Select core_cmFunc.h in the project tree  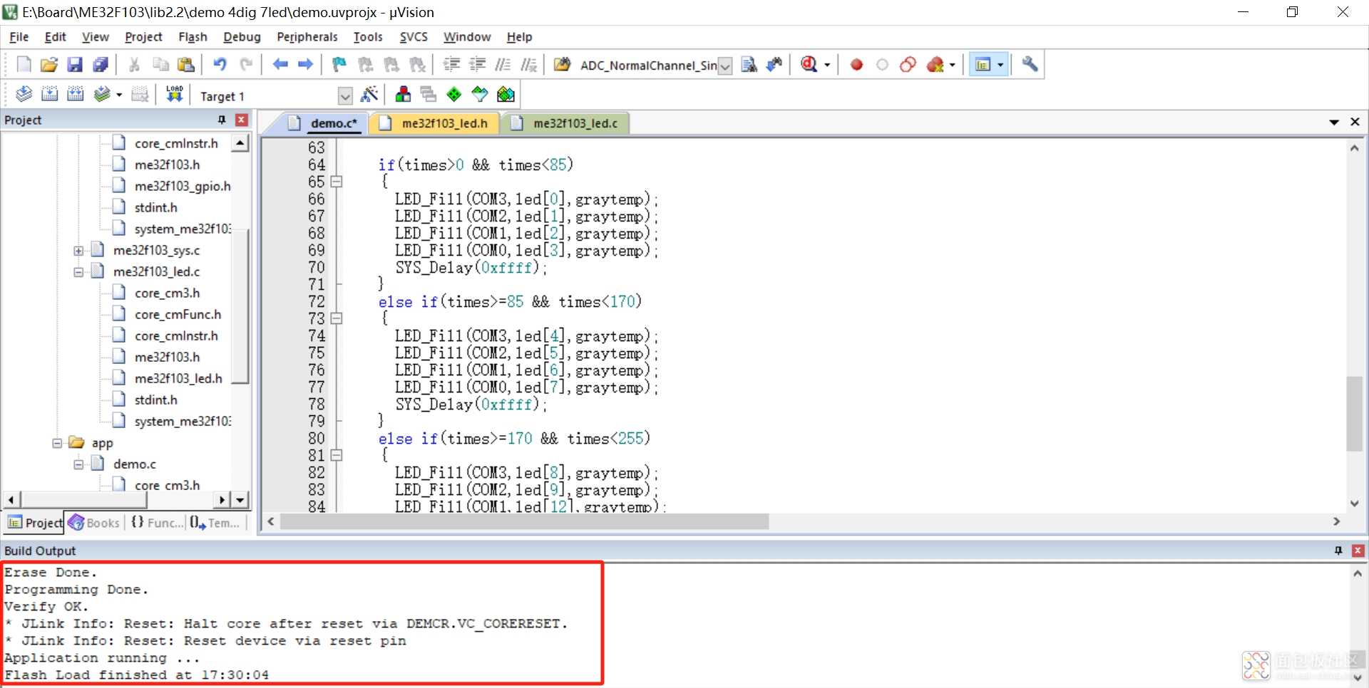tap(178, 314)
